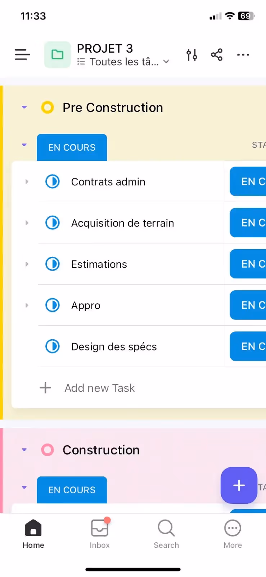Viewport: 266px width, 577px height.
Task: Open the view options filter icon
Action: [191, 54]
